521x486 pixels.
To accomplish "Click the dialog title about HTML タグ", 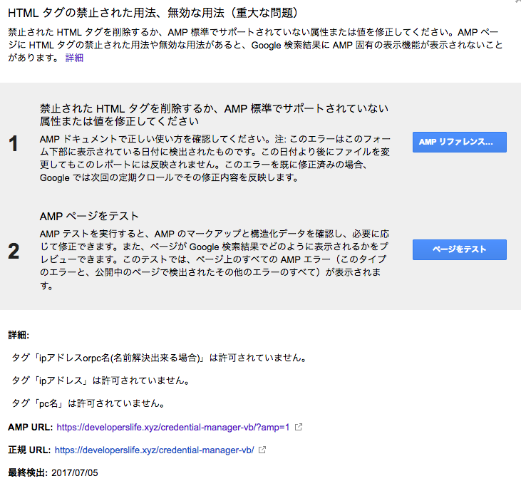I will click(153, 13).
